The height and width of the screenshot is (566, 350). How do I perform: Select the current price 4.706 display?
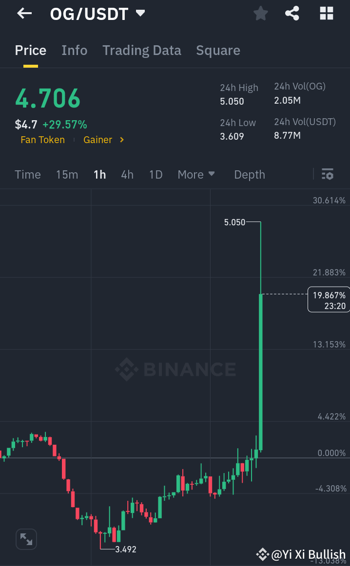[x=47, y=98]
